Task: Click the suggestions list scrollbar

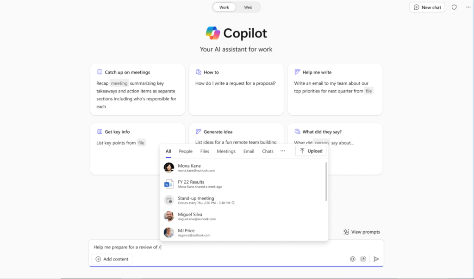Action: pos(326,182)
